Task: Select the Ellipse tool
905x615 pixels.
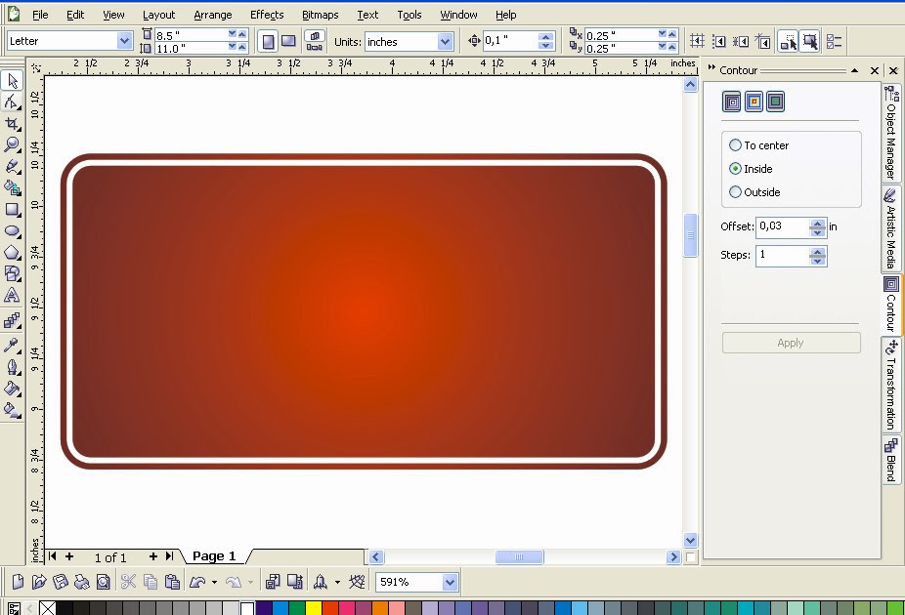Action: [13, 231]
